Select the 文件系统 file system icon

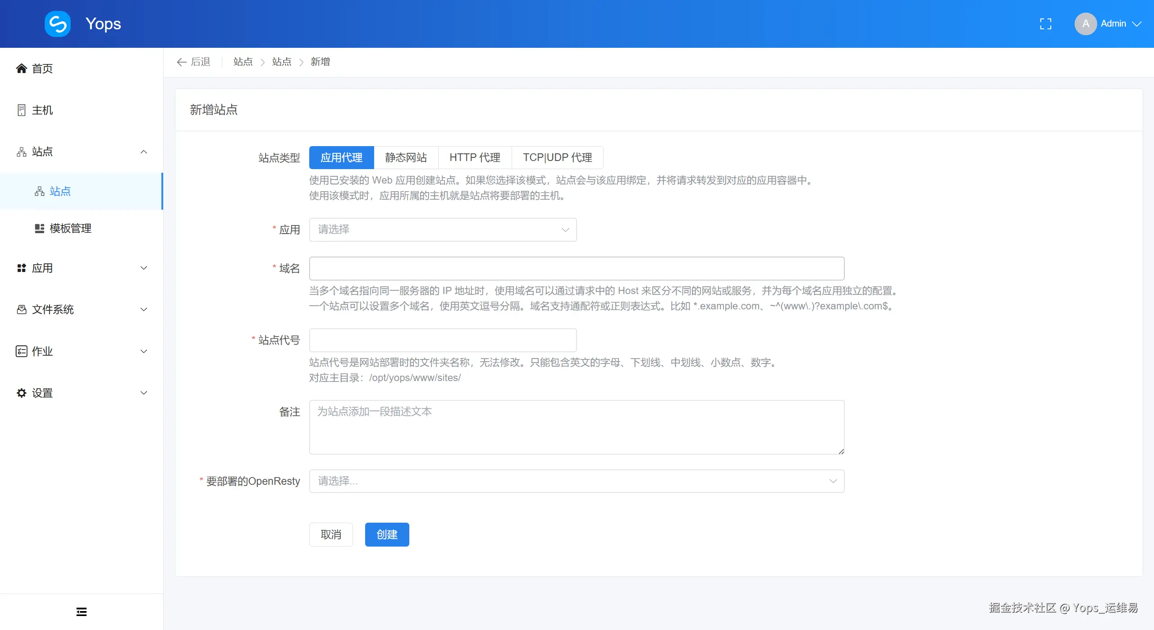coord(21,309)
